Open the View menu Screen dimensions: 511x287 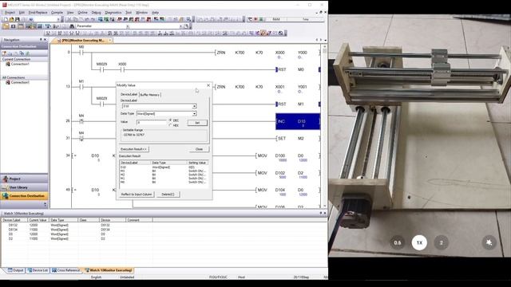[70, 13]
